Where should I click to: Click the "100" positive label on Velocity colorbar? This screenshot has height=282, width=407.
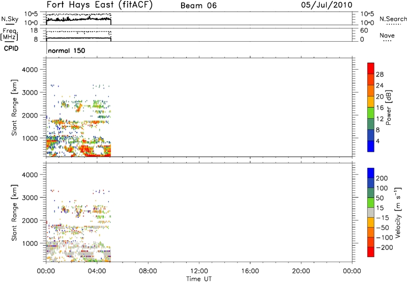pos(382,188)
